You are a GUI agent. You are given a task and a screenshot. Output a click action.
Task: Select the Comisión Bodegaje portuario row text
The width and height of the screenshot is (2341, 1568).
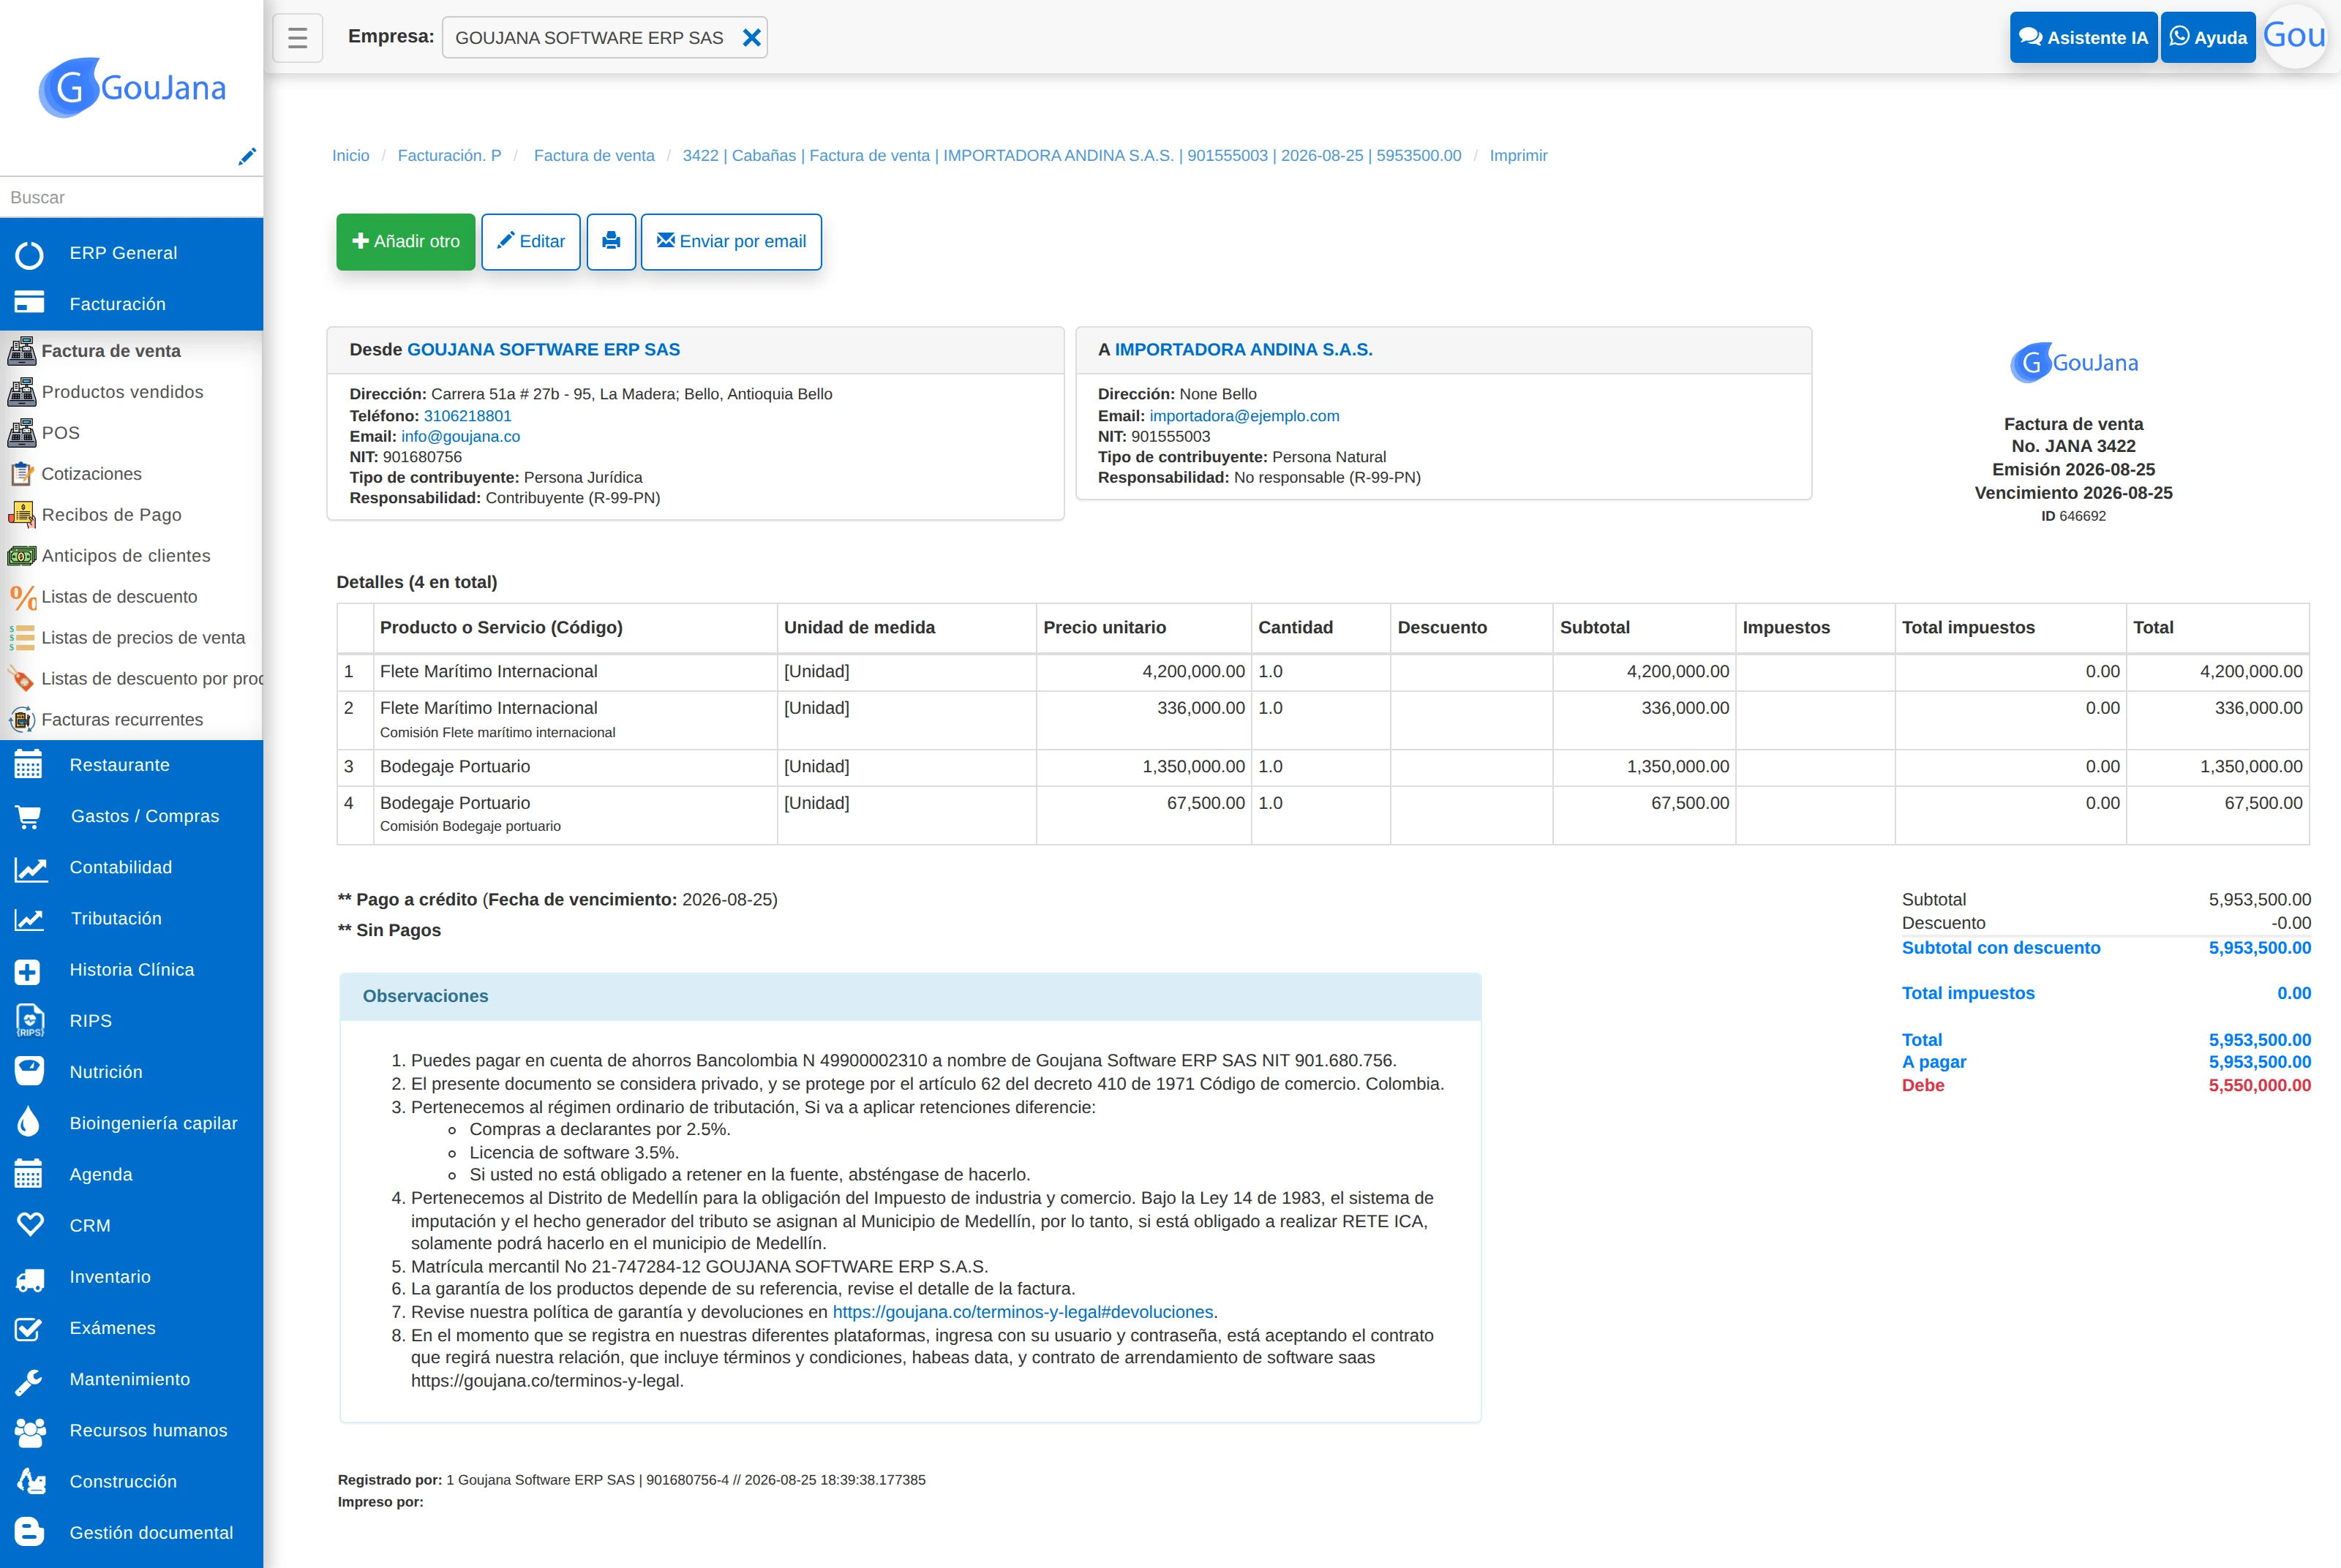tap(470, 827)
